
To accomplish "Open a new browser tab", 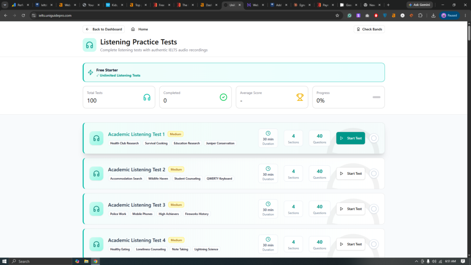I will [x=388, y=5].
